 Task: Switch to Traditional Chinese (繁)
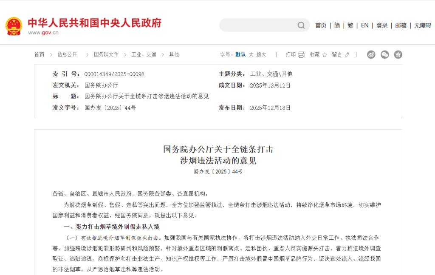[350, 26]
